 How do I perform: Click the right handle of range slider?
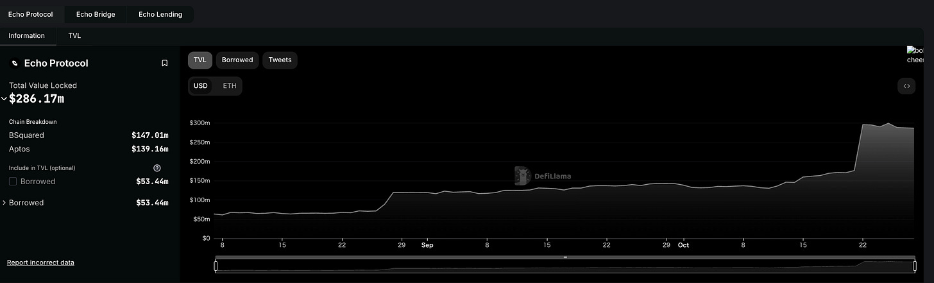[914, 265]
